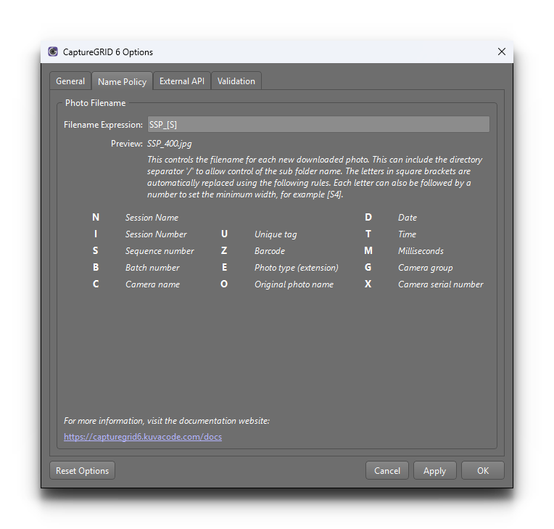Click the 'Session Number' label
The image size is (554, 529).
pos(156,234)
